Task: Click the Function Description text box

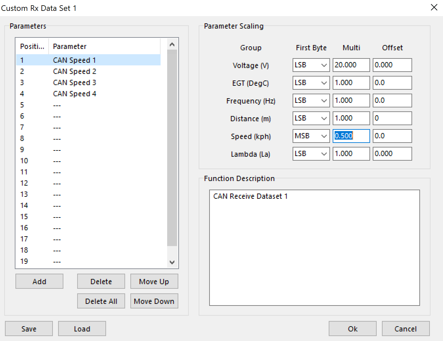Action: tap(314, 248)
